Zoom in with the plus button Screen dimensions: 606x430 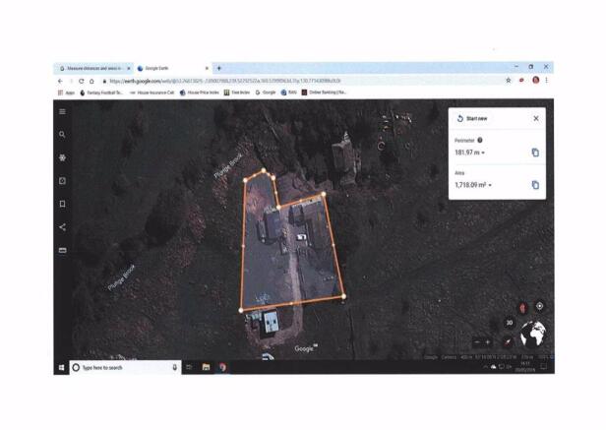(x=487, y=342)
